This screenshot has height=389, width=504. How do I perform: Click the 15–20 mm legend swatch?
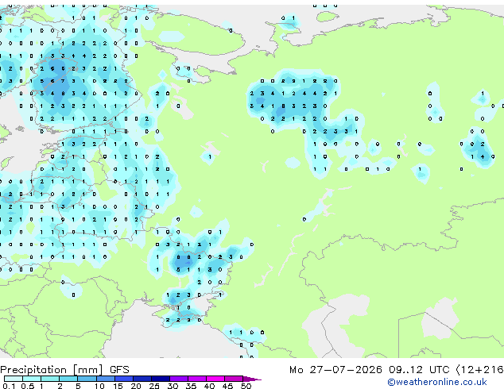pyautogui.click(x=123, y=379)
